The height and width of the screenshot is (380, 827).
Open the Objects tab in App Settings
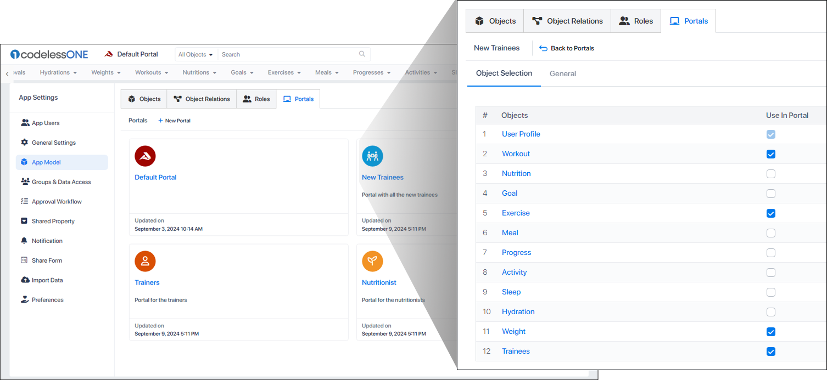144,99
